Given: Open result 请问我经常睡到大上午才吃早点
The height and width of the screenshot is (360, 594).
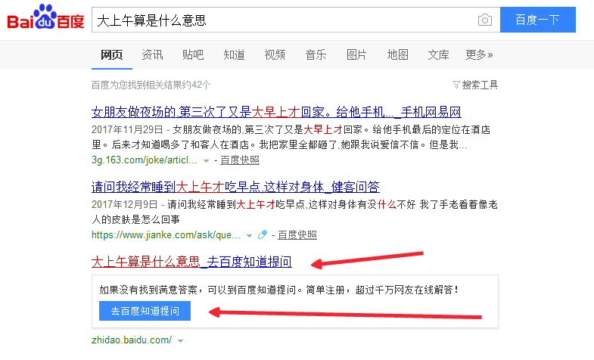Looking at the screenshot, I should [x=235, y=187].
